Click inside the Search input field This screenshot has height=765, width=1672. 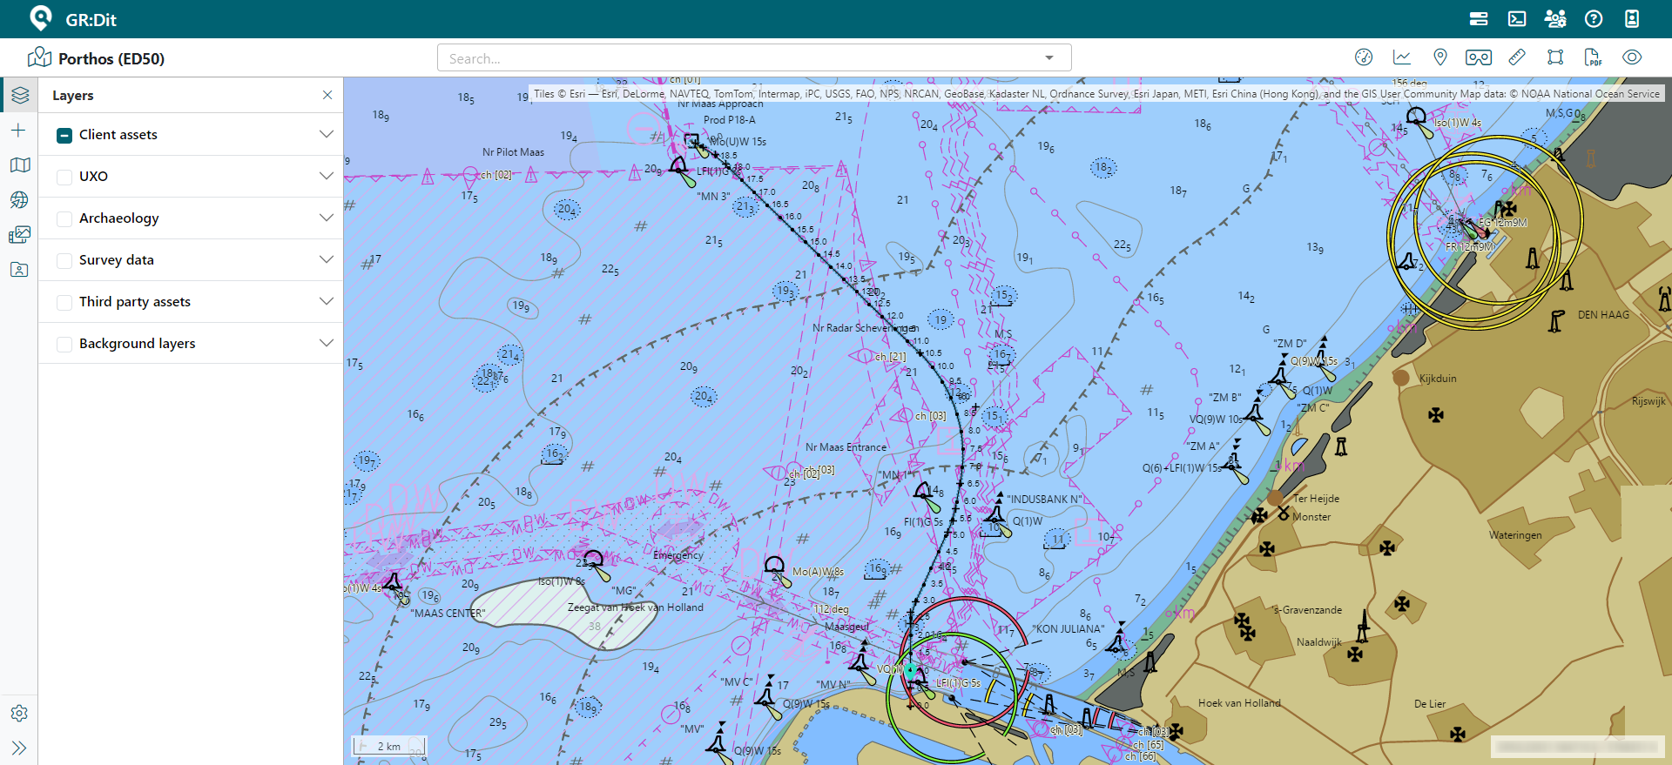pyautogui.click(x=740, y=58)
